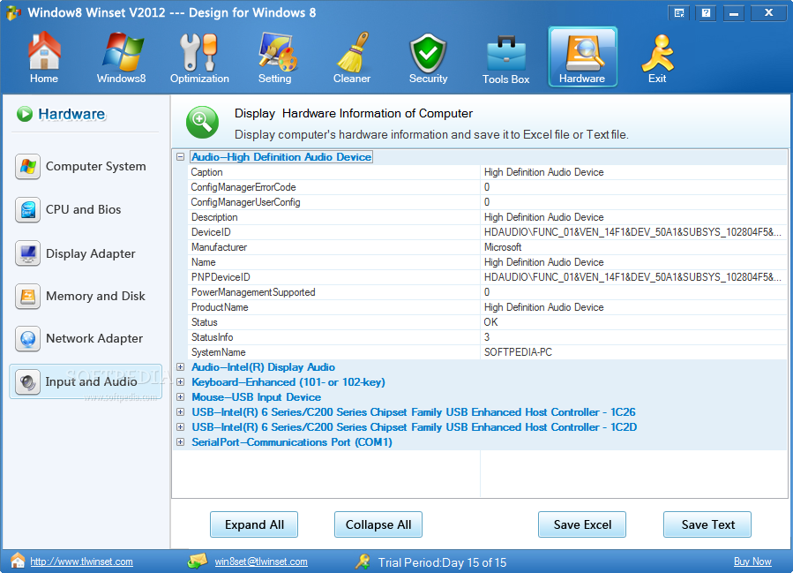Click the ProductName property name
The height and width of the screenshot is (573, 793).
pos(220,307)
